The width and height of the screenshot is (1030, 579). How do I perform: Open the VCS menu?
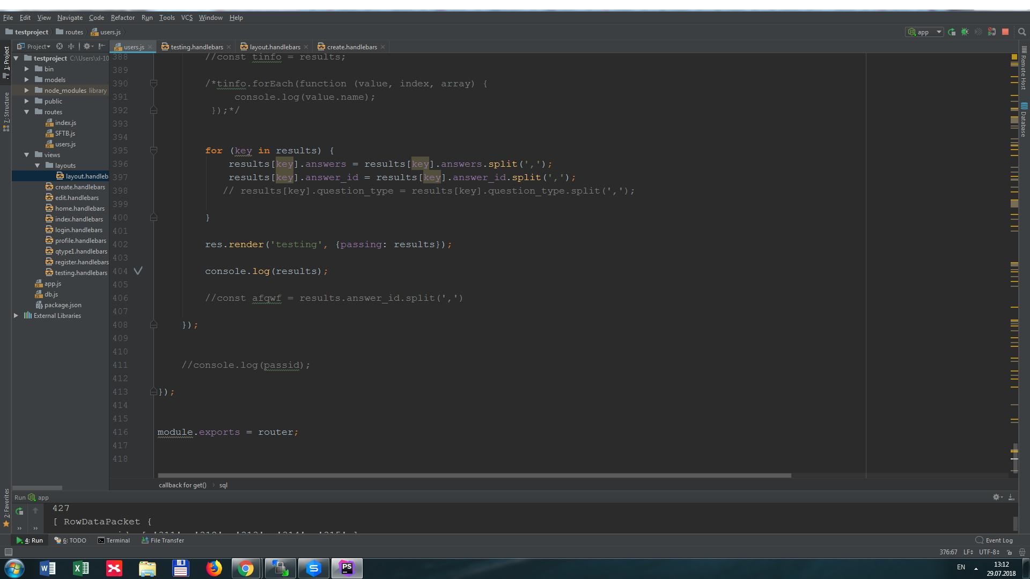pos(187,18)
